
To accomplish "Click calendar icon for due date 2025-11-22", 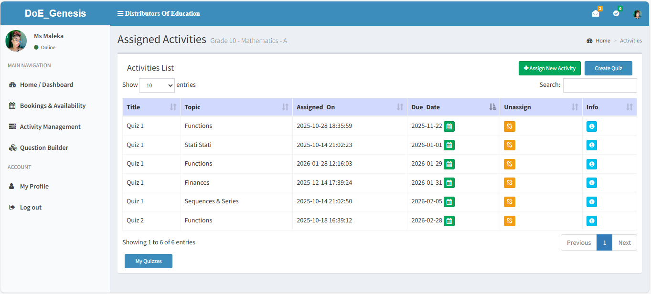I will [x=449, y=126].
